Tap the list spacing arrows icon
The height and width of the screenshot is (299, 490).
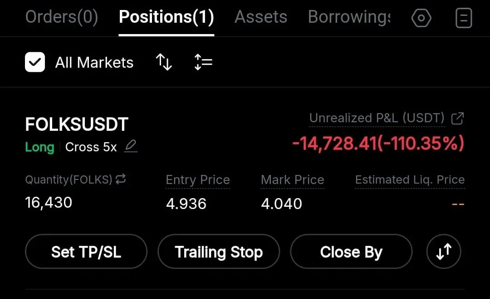[203, 62]
